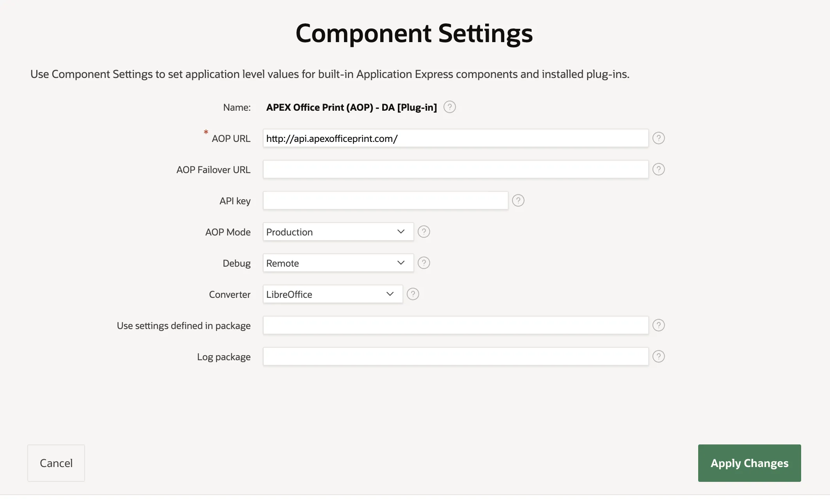Expand the Converter LibreOffice dropdown
Viewport: 830px width, 499px height.
coord(333,294)
